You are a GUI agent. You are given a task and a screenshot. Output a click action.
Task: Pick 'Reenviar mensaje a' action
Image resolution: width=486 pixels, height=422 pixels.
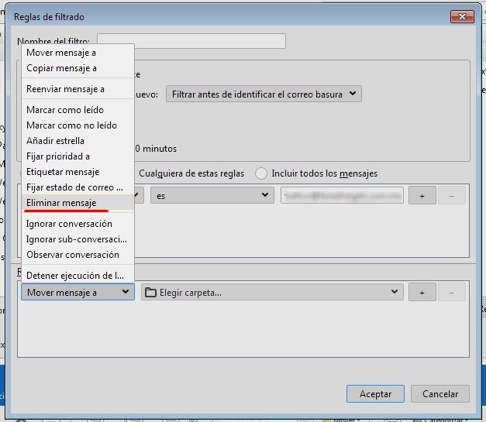78,89
